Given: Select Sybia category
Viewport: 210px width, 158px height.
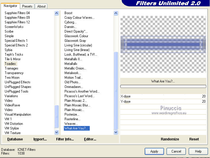Looking at the screenshot, I should (8, 50).
